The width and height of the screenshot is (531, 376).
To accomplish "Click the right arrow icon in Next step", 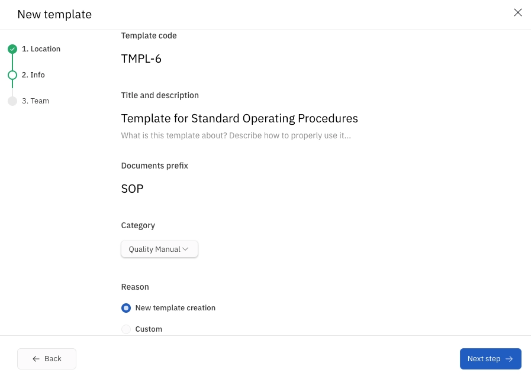I will [509, 359].
